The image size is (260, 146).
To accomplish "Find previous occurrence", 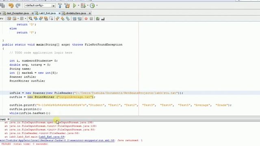I will pyautogui.click(x=36, y=19).
